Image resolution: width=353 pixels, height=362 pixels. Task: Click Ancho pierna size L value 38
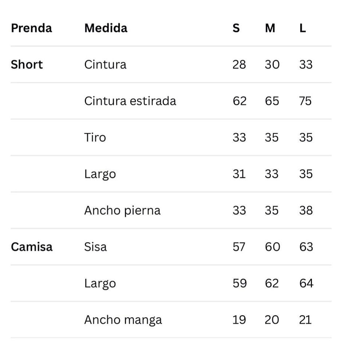coord(306,210)
